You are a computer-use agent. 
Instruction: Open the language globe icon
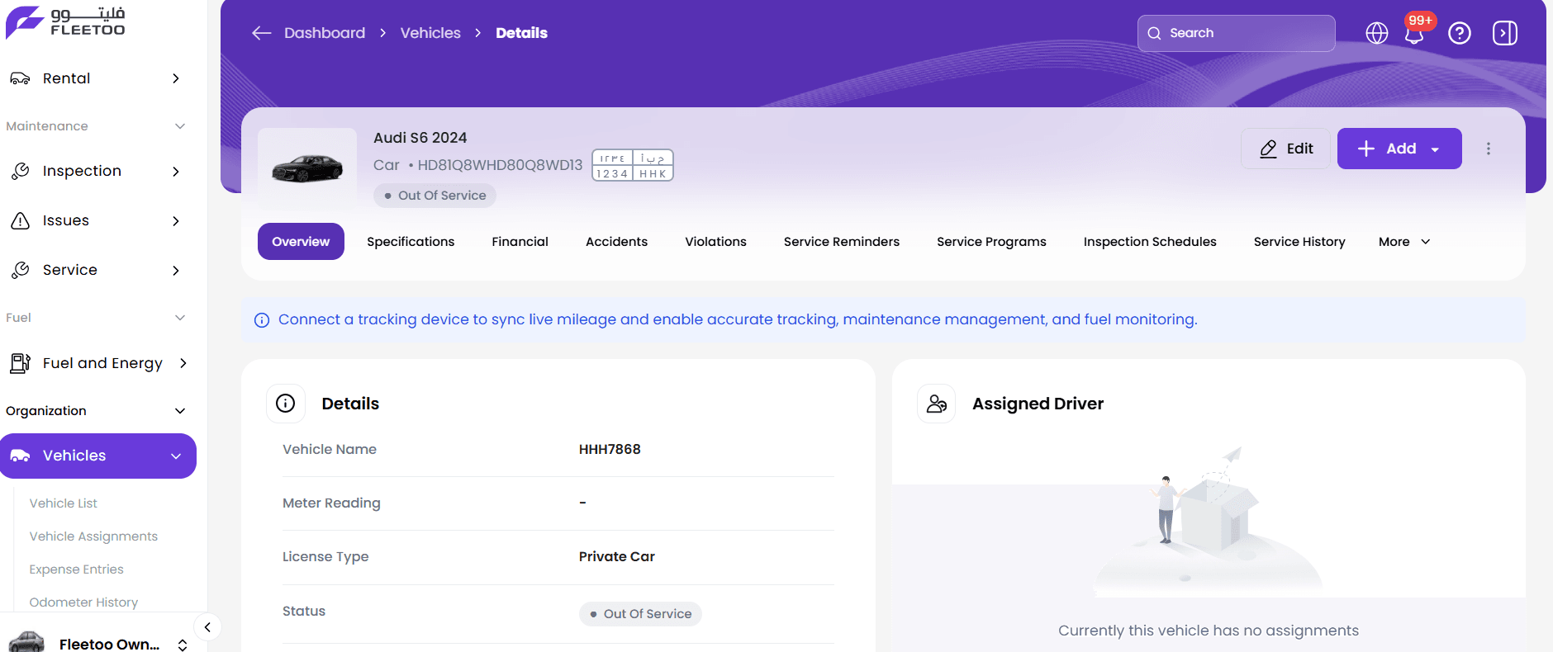pos(1376,33)
